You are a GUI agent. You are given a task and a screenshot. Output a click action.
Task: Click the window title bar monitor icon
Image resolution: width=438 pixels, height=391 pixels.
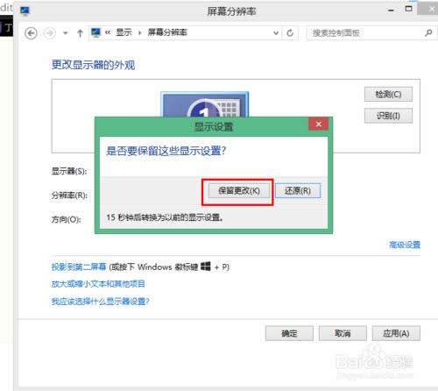(x=25, y=11)
